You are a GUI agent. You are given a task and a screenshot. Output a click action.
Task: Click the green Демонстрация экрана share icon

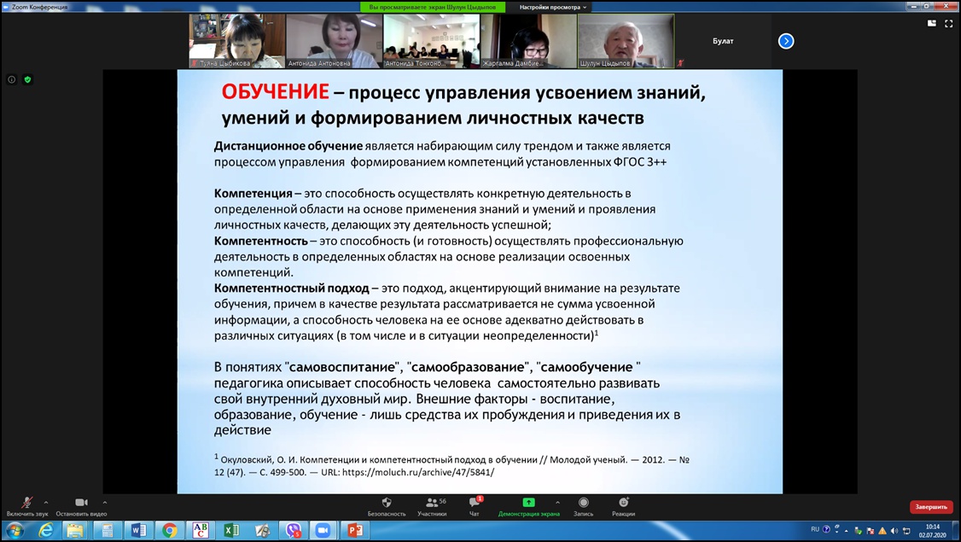coord(528,503)
